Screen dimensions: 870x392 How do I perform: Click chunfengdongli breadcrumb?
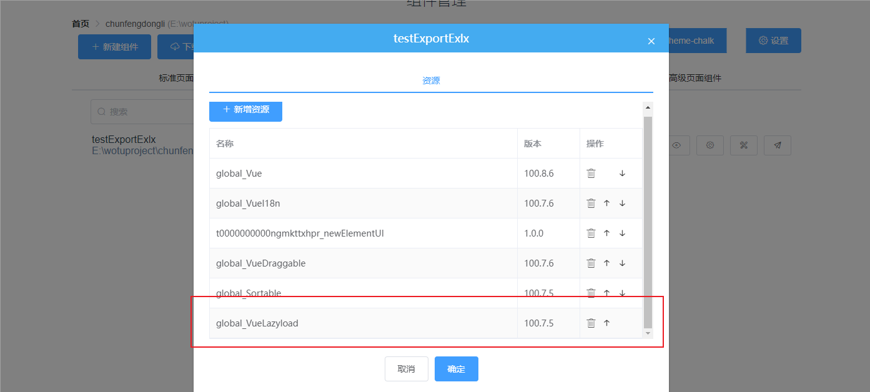point(135,24)
